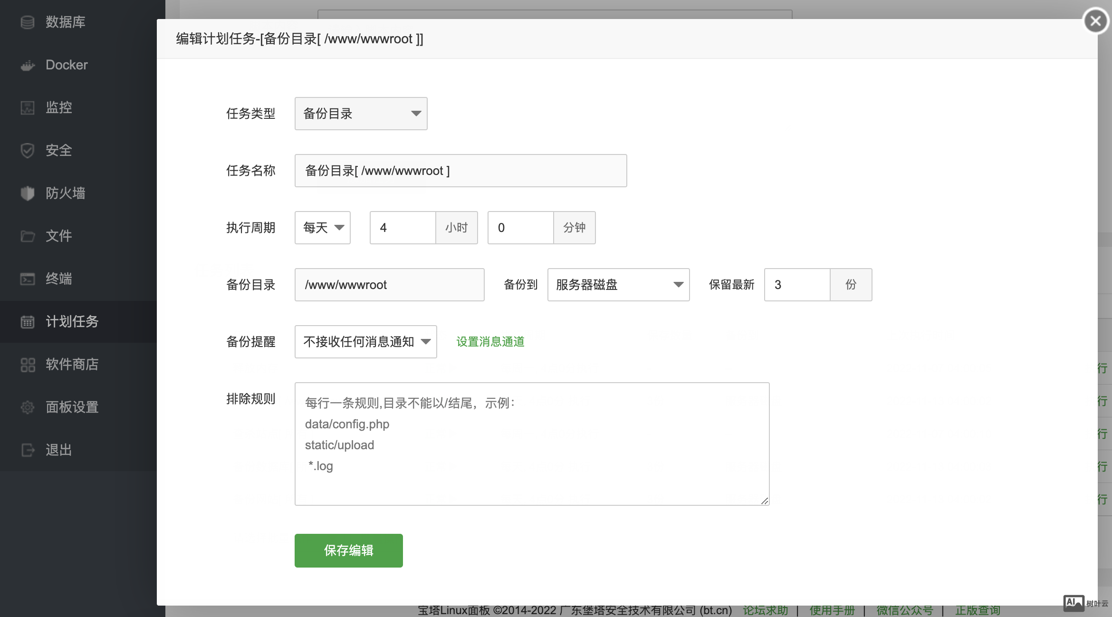Image resolution: width=1112 pixels, height=617 pixels.
Task: Open the 设置消息通道 link
Action: (x=490, y=342)
